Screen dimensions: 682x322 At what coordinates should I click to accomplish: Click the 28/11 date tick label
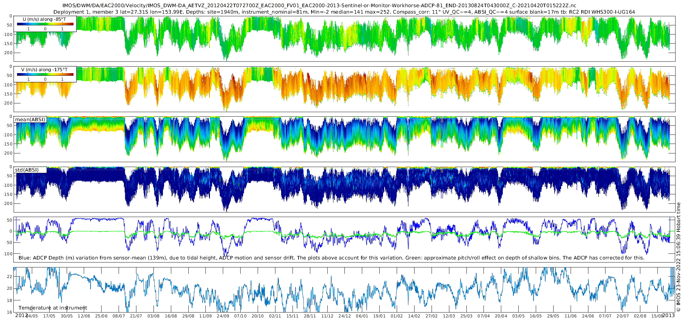point(310,316)
